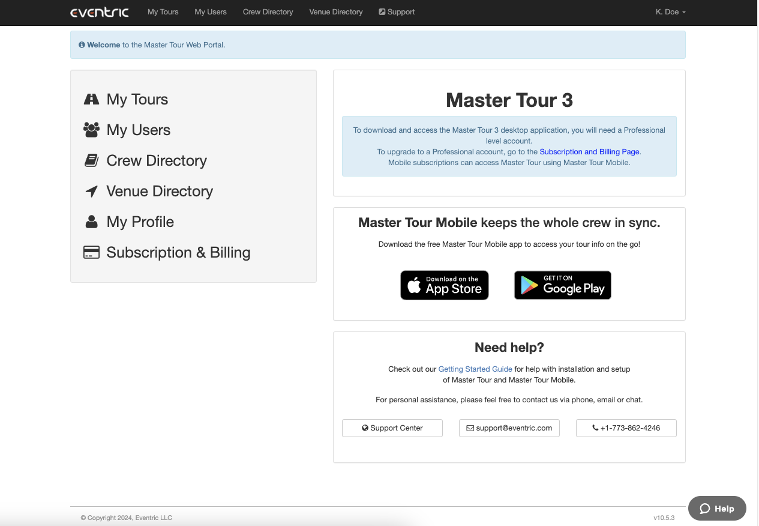
Task: Click the Support Center button
Action: pos(392,428)
